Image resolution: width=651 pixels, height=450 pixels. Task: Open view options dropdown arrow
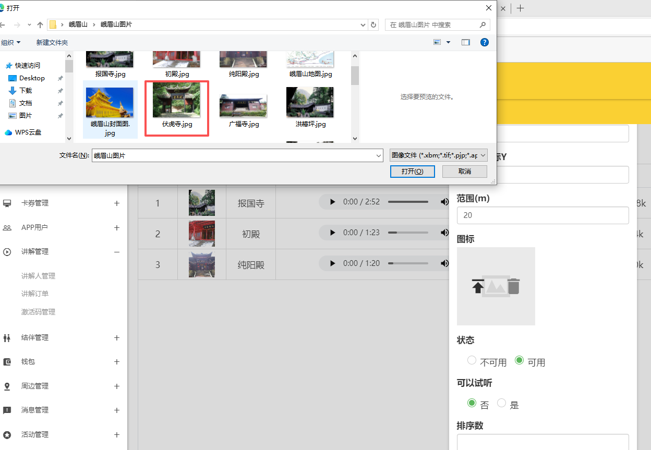click(448, 42)
